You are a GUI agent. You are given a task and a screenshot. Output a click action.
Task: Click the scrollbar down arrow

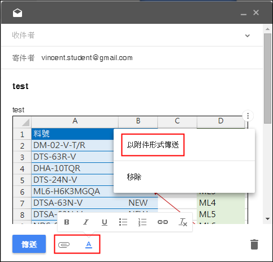point(267,219)
